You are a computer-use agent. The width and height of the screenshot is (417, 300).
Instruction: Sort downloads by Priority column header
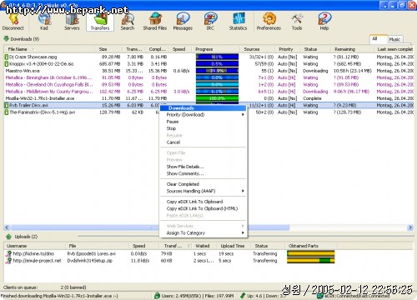point(288,49)
